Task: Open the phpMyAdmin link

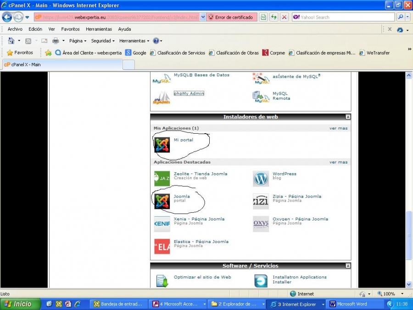Action: tap(189, 93)
